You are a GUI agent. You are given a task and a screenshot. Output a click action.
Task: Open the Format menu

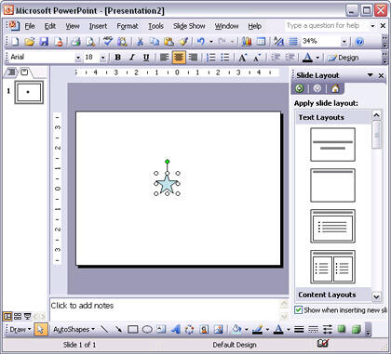coord(128,26)
